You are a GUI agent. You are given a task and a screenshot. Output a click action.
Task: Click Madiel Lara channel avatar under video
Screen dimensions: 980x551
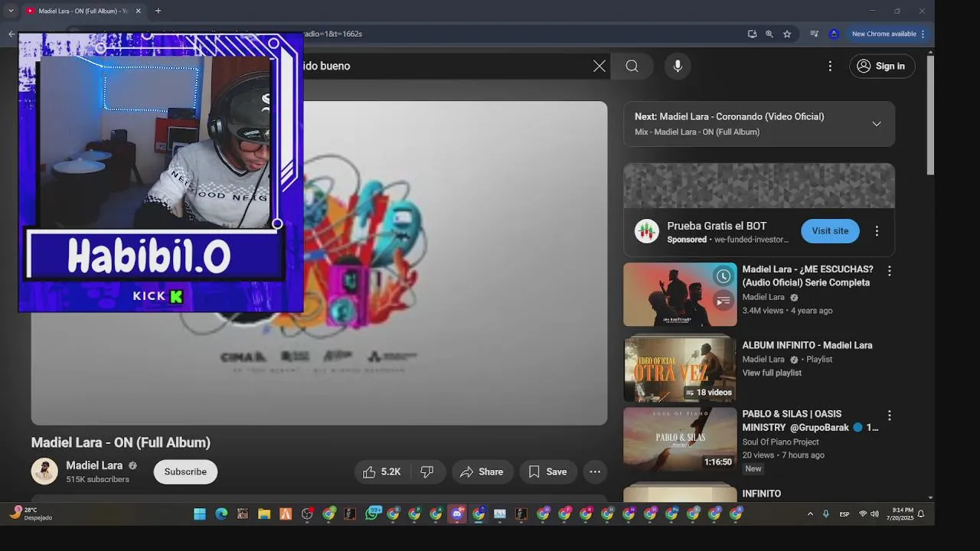[44, 471]
